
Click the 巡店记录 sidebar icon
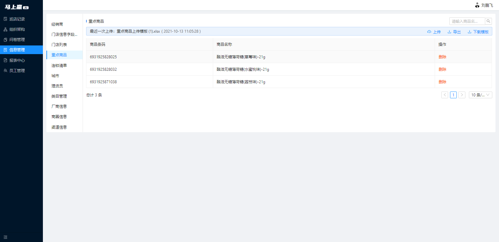pos(5,19)
